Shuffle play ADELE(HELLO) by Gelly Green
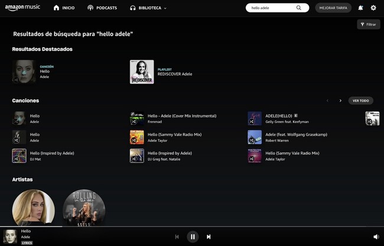 [252, 122]
